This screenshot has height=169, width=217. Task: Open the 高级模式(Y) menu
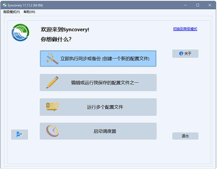pos(12,12)
